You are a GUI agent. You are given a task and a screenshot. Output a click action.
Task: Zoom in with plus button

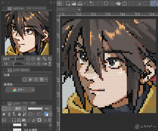[x=33, y=59]
